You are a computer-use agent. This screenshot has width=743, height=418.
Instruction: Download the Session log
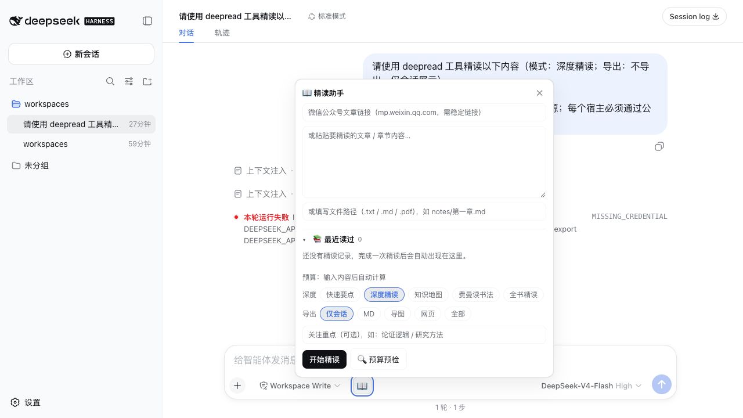pyautogui.click(x=694, y=16)
